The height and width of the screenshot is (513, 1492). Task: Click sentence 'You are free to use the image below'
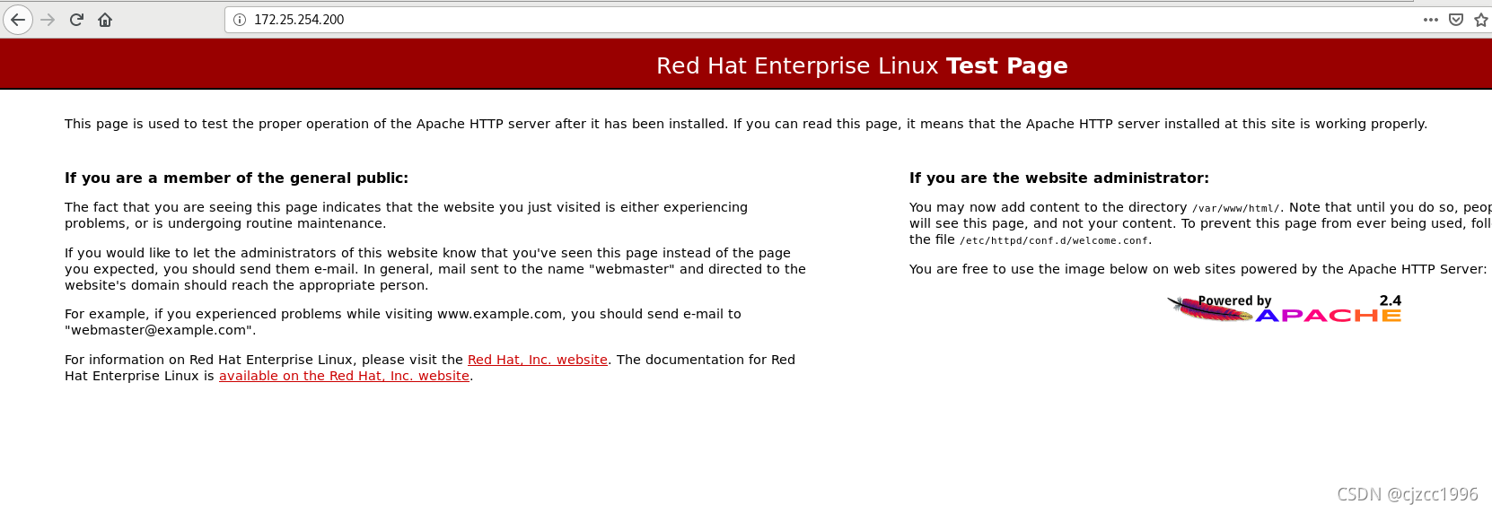tap(1198, 269)
